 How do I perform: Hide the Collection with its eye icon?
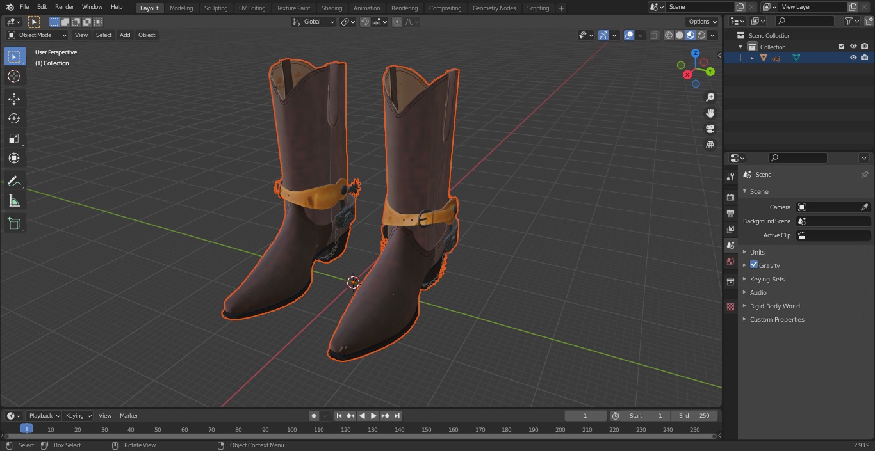tap(853, 46)
